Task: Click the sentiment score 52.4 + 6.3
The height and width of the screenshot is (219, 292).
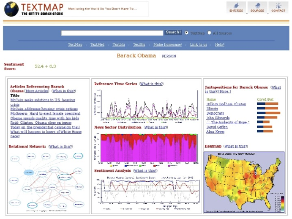Action: click(x=45, y=67)
